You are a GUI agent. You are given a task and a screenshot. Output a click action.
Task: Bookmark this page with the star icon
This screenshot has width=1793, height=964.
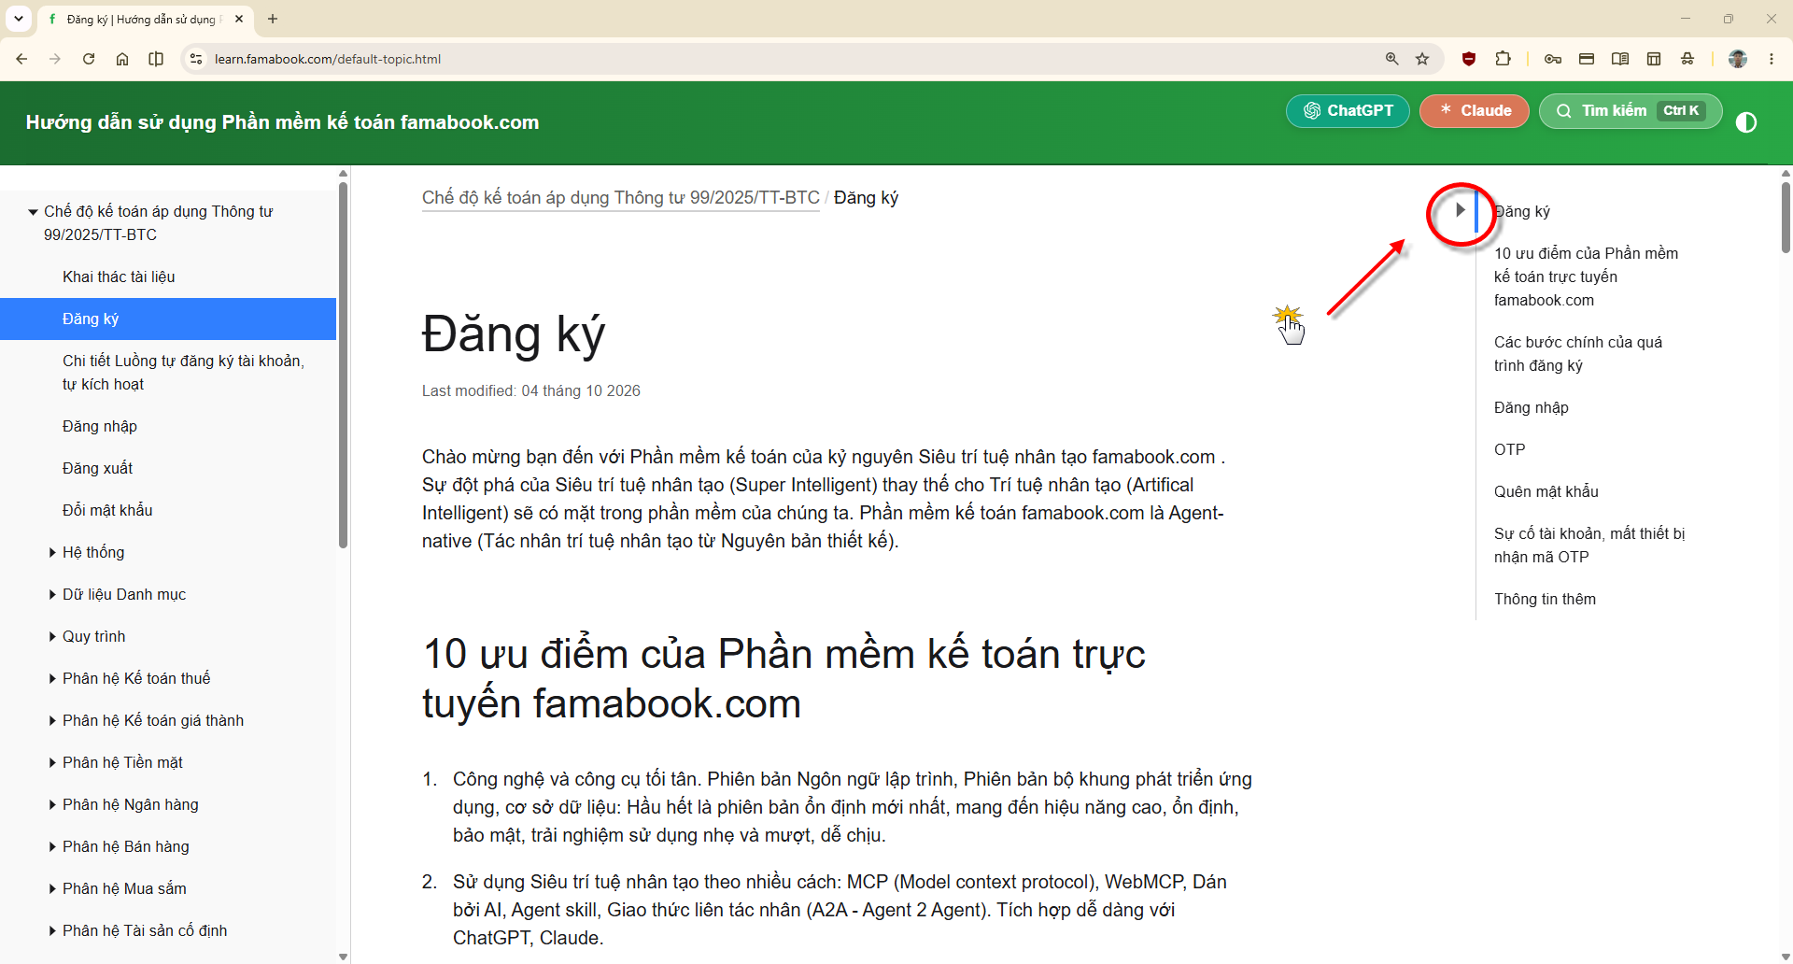click(x=1422, y=59)
